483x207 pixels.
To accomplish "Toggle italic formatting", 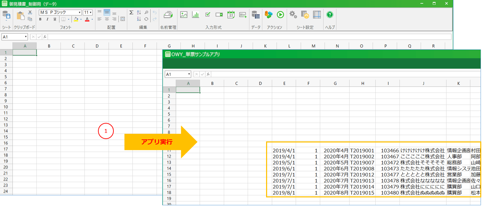I will click(x=47, y=19).
